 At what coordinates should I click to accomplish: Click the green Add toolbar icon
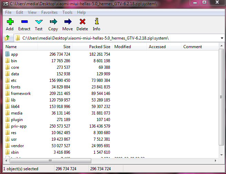pyautogui.click(x=10, y=22)
